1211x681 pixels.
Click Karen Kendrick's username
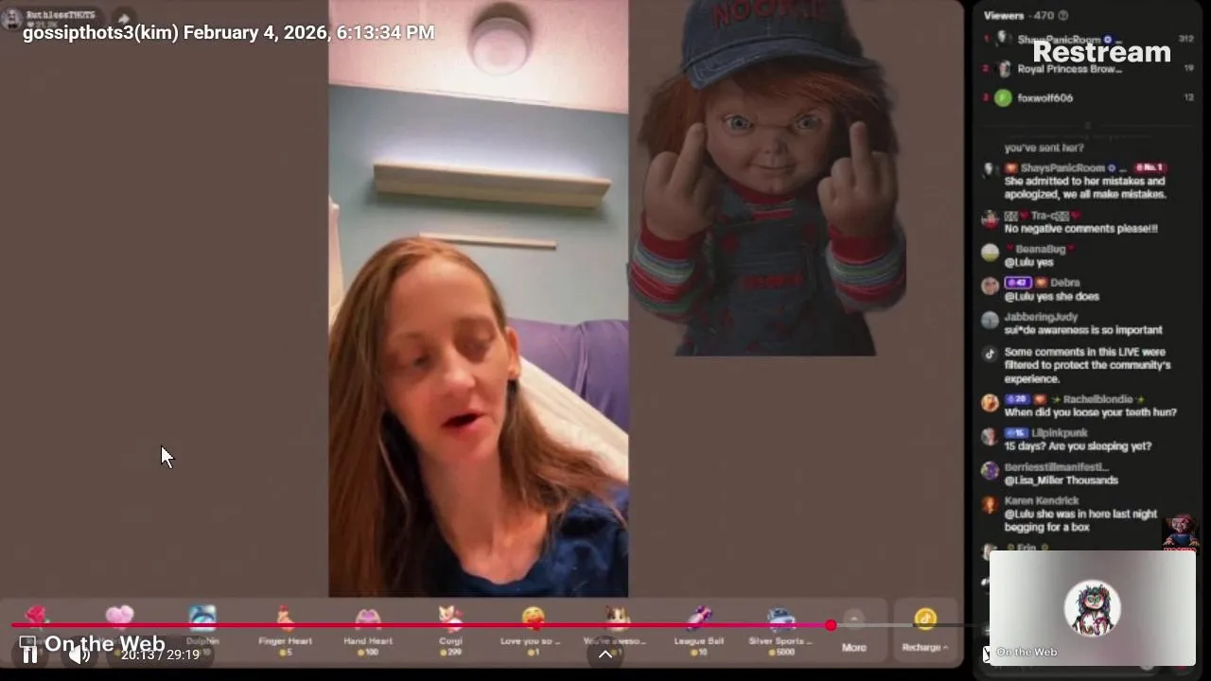(1042, 500)
